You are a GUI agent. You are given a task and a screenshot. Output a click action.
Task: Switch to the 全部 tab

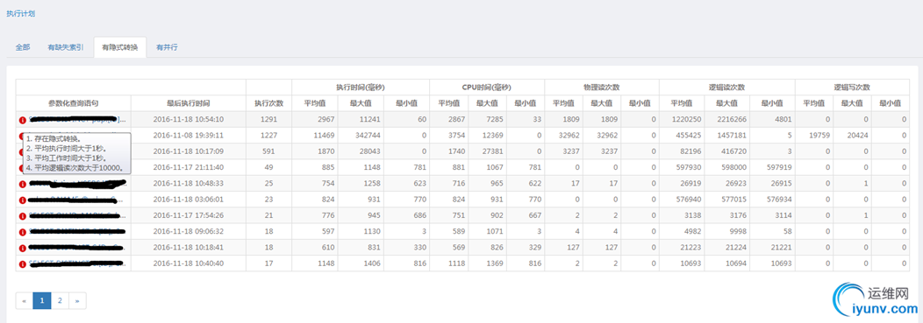22,47
